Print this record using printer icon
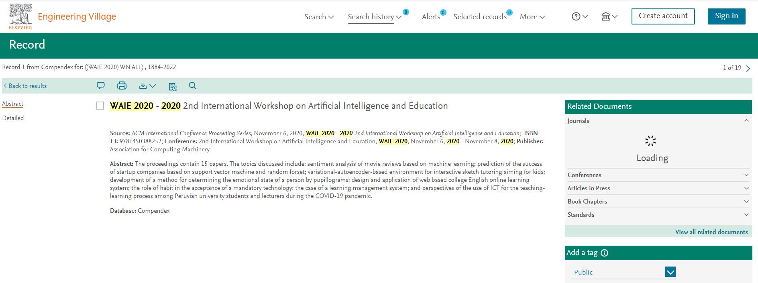 (122, 86)
